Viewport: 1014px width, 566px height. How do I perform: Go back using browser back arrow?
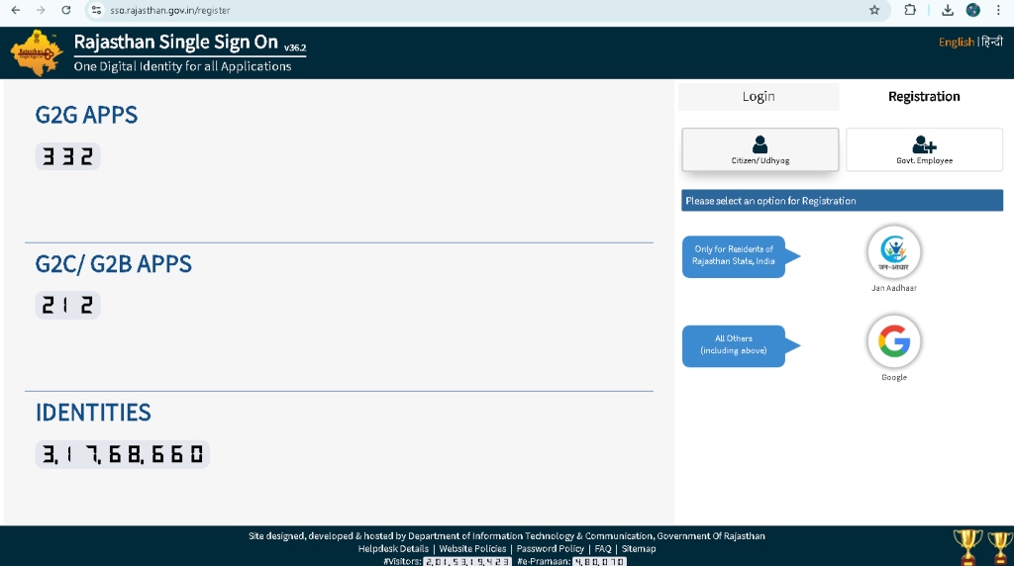coord(16,10)
